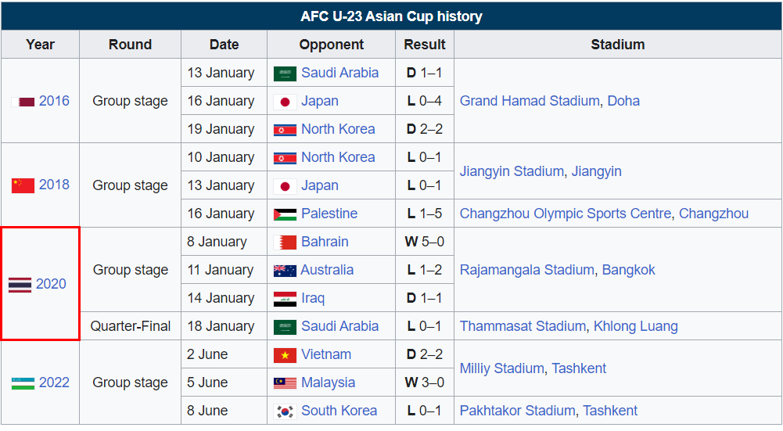Open the 2022 tournament year link

pos(54,383)
